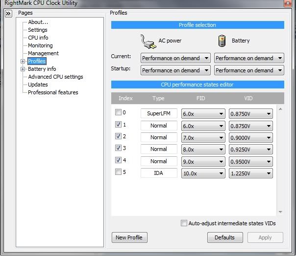The height and width of the screenshot is (257, 296).
Task: Collapse the Pages panel with double-arrow icon
Action: [x=8, y=14]
